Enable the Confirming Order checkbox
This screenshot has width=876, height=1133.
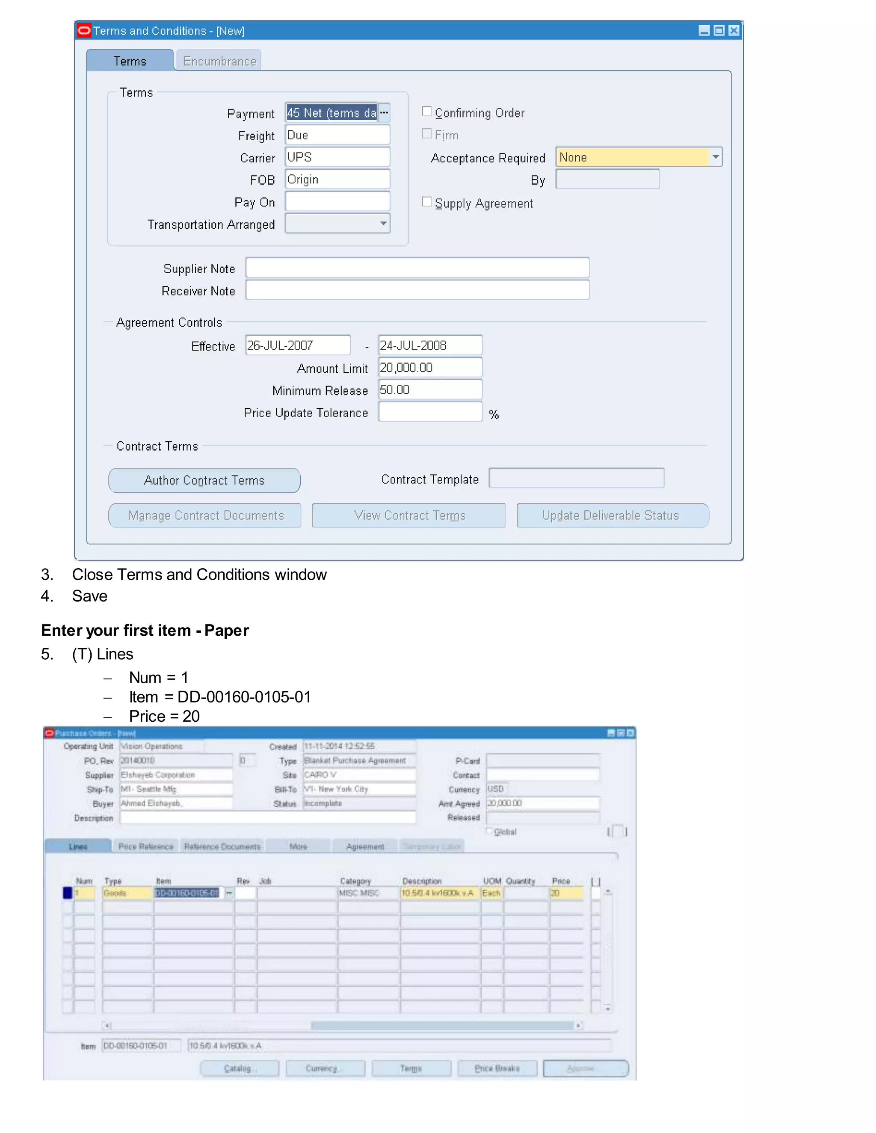click(x=426, y=112)
